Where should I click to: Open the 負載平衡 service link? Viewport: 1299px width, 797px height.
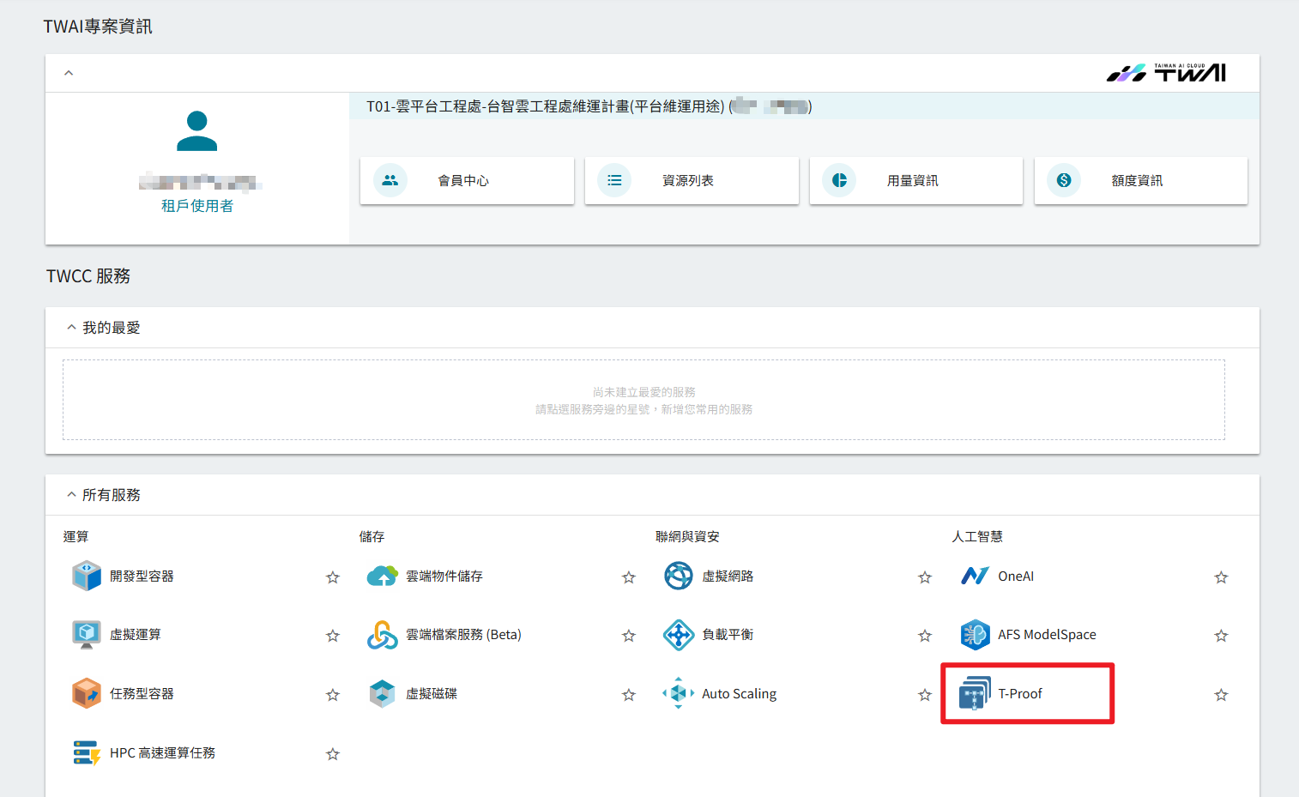(x=728, y=635)
